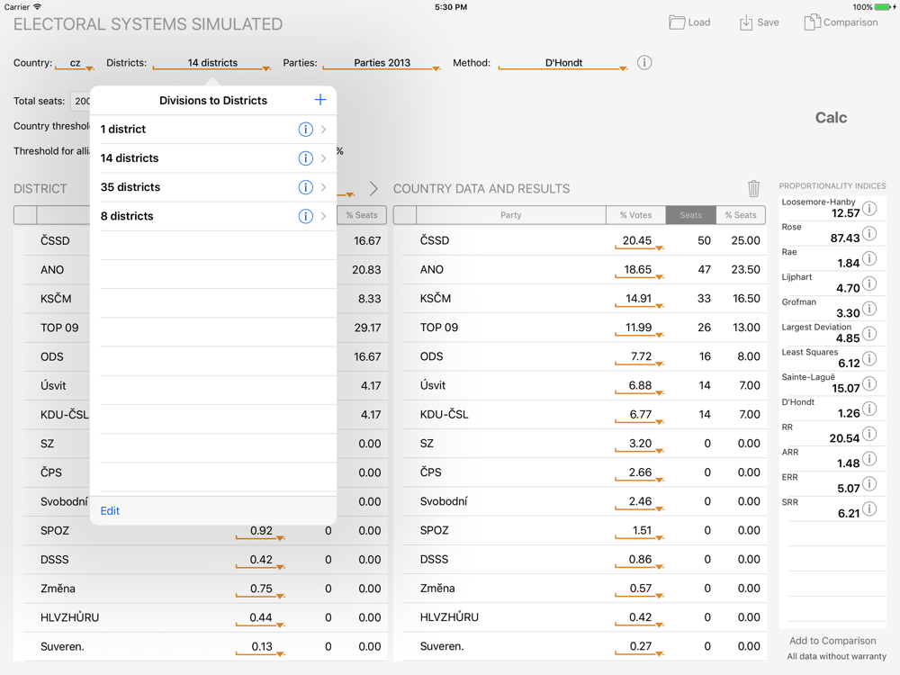The height and width of the screenshot is (675, 900).
Task: Show info for D'Hondt index
Action: pos(869,409)
